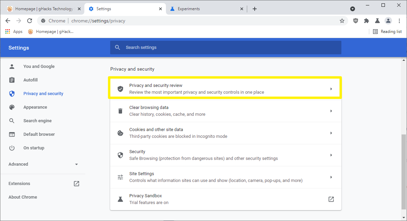This screenshot has width=407, height=221.
Task: Switch to the Experiments tab
Action: (x=206, y=9)
